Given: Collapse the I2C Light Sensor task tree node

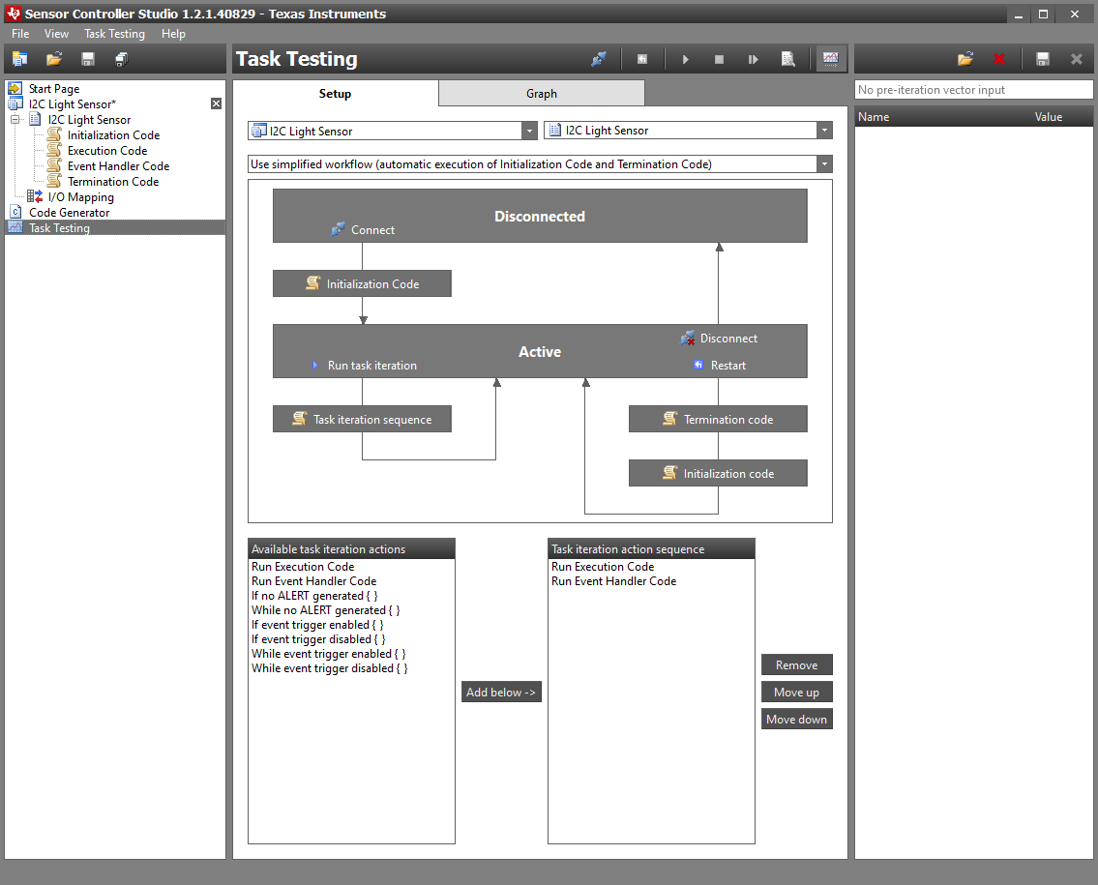Looking at the screenshot, I should point(15,120).
